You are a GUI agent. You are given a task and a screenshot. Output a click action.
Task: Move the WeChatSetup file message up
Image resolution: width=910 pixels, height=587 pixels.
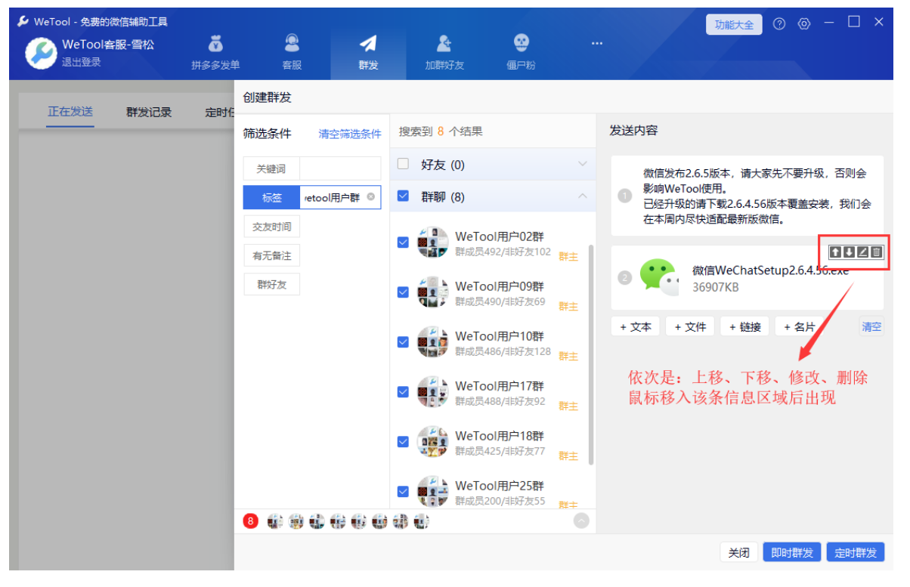(x=835, y=252)
